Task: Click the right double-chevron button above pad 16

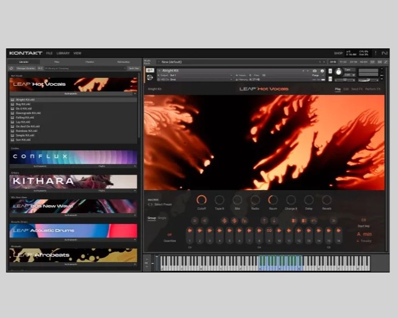Action: 334,221
